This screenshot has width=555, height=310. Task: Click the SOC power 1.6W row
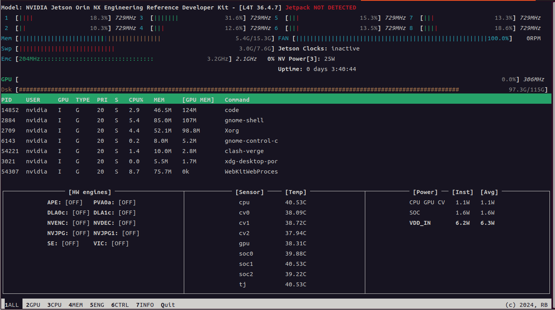[x=452, y=213]
